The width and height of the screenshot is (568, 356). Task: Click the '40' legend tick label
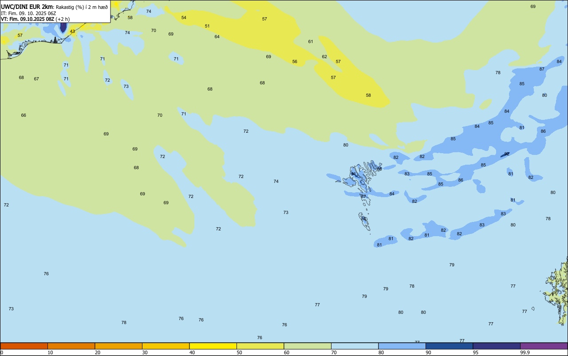(x=192, y=352)
